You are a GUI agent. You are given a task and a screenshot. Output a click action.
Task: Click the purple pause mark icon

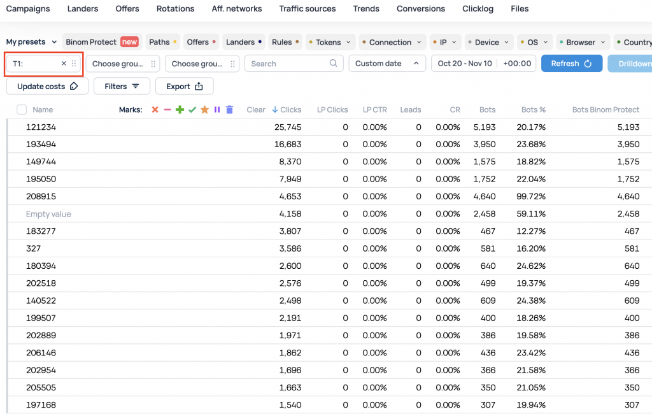(217, 110)
